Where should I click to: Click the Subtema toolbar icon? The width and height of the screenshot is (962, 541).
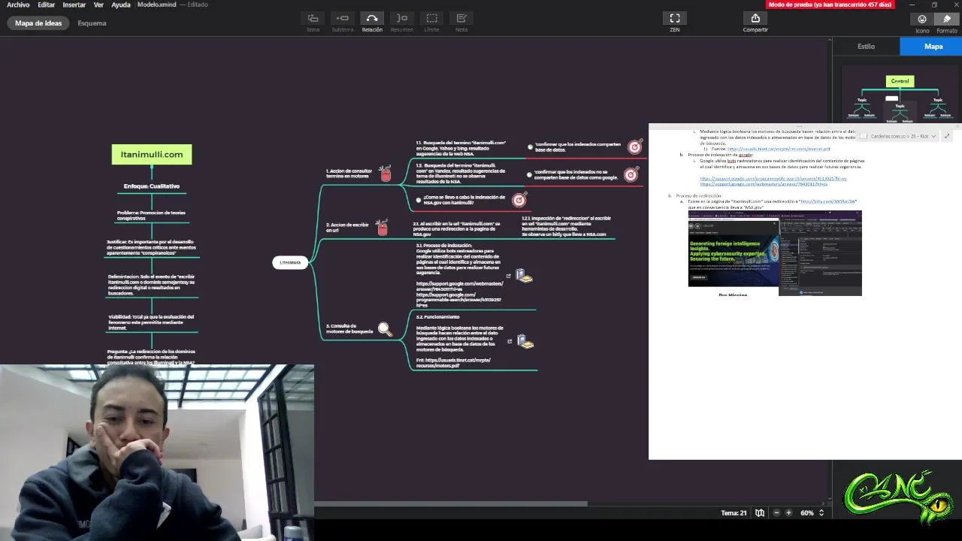coord(343,18)
